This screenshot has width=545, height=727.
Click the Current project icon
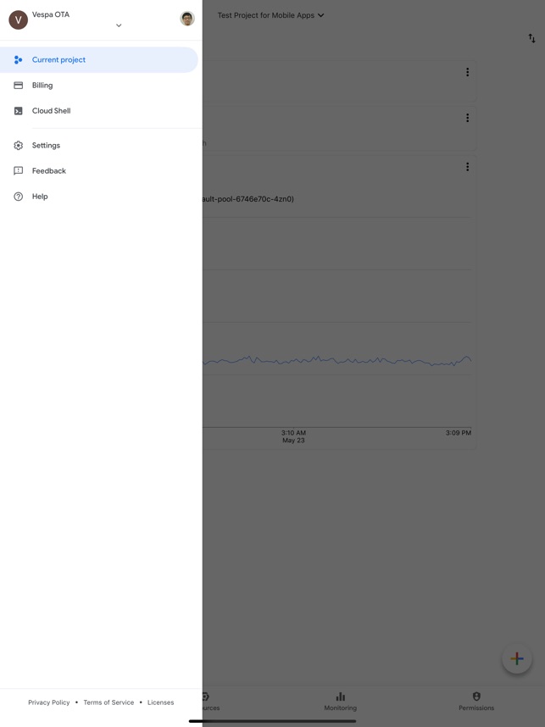(x=18, y=60)
